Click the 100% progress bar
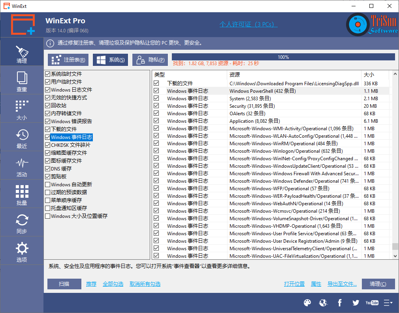 click(283, 57)
